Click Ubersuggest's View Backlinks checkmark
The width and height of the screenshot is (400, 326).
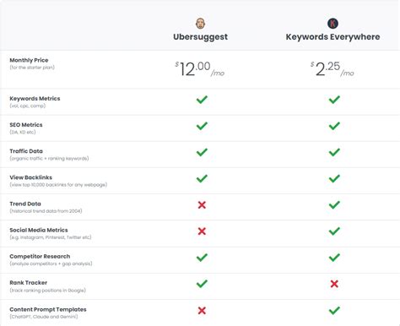click(x=202, y=178)
